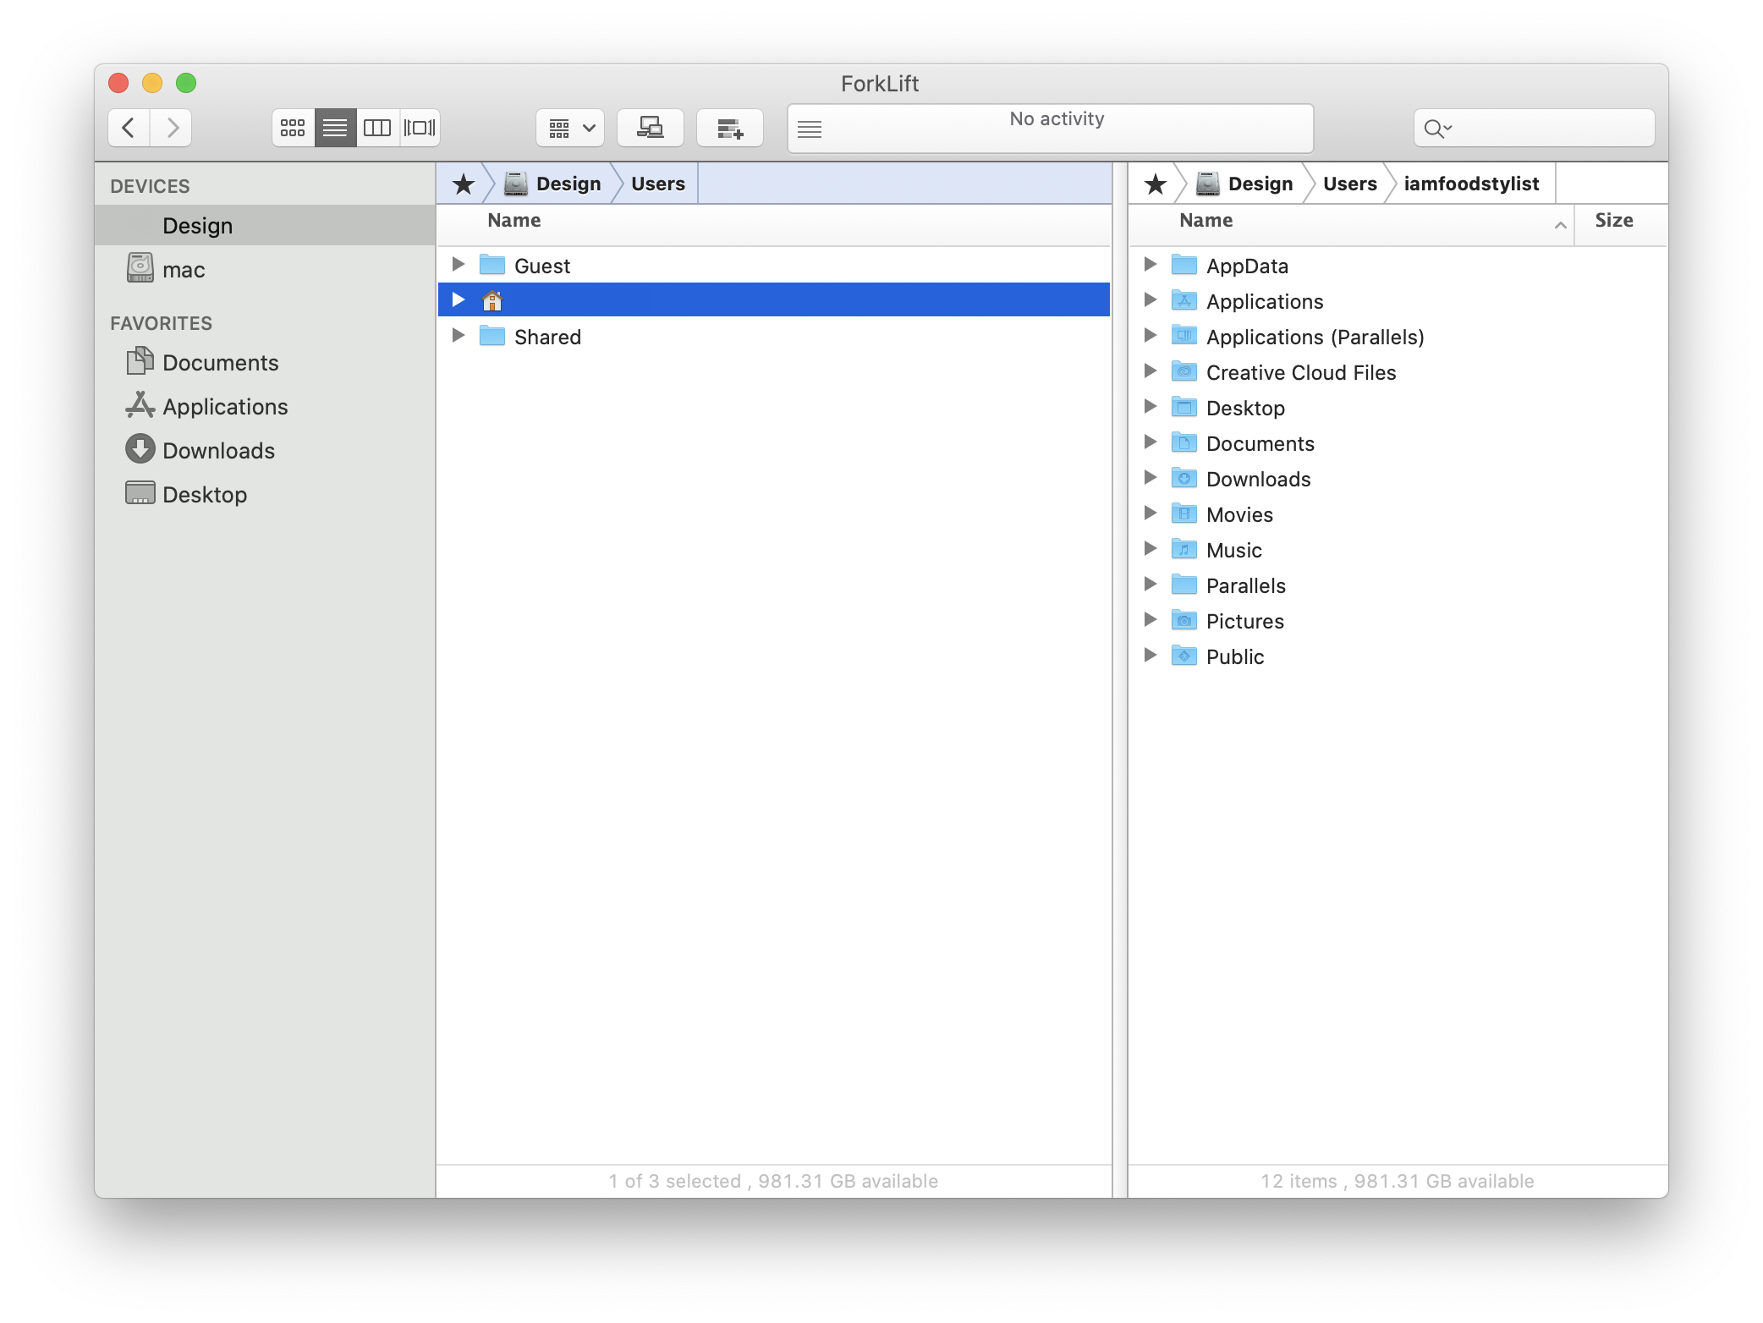Click the add to queue toolbar icon
This screenshot has height=1323, width=1763.
pyautogui.click(x=729, y=129)
